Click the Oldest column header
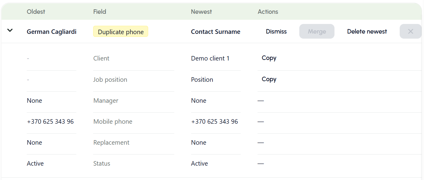This screenshot has height=180, width=424. click(36, 12)
